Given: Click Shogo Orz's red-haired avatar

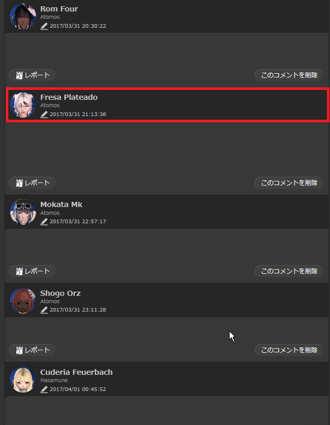Looking at the screenshot, I should point(23,301).
